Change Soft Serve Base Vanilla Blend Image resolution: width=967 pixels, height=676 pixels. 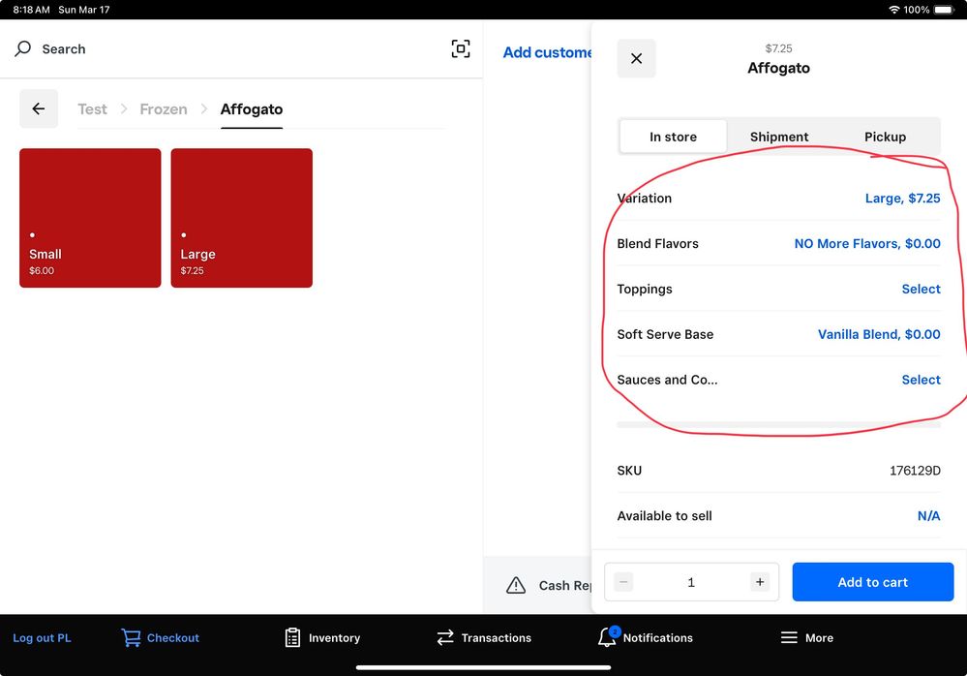coord(879,335)
